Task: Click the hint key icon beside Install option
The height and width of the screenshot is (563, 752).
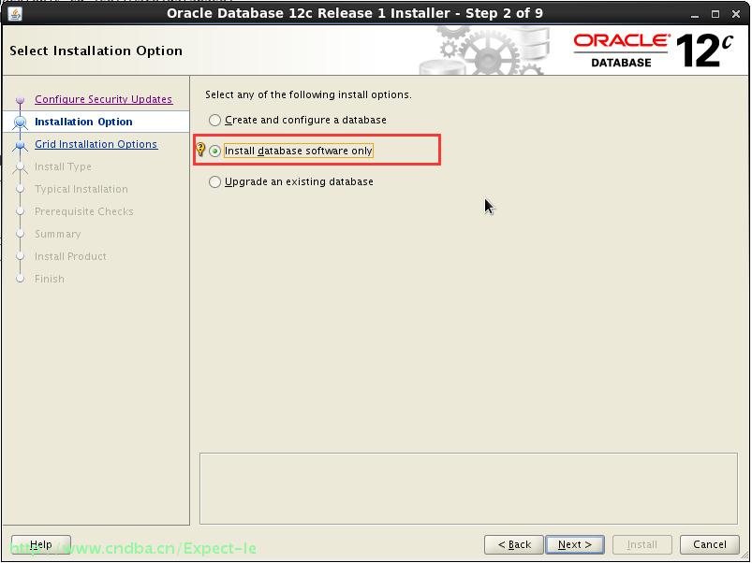Action: pos(200,150)
